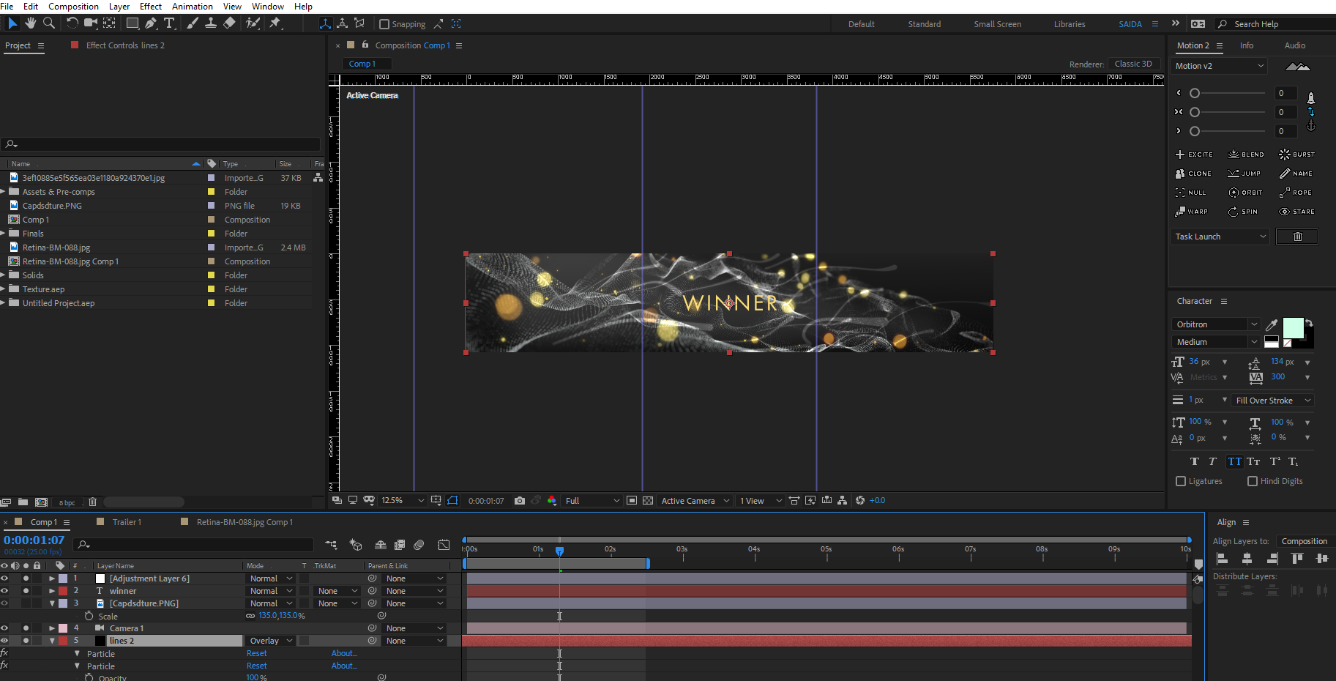Open the Fill Over Stroke dropdown
The height and width of the screenshot is (681, 1336).
(1273, 401)
